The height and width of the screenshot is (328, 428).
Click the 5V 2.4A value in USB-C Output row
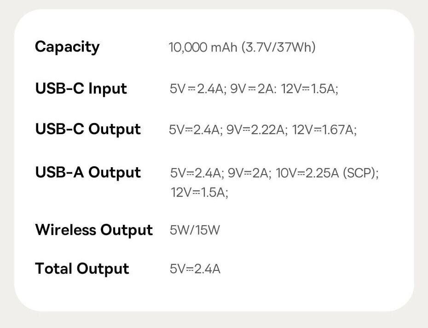(x=196, y=129)
